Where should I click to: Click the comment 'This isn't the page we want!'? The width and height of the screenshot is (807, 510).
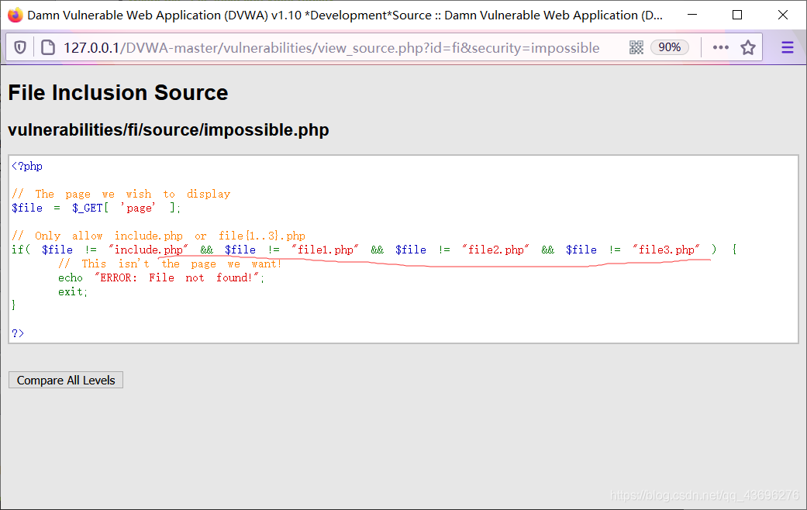(x=170, y=264)
